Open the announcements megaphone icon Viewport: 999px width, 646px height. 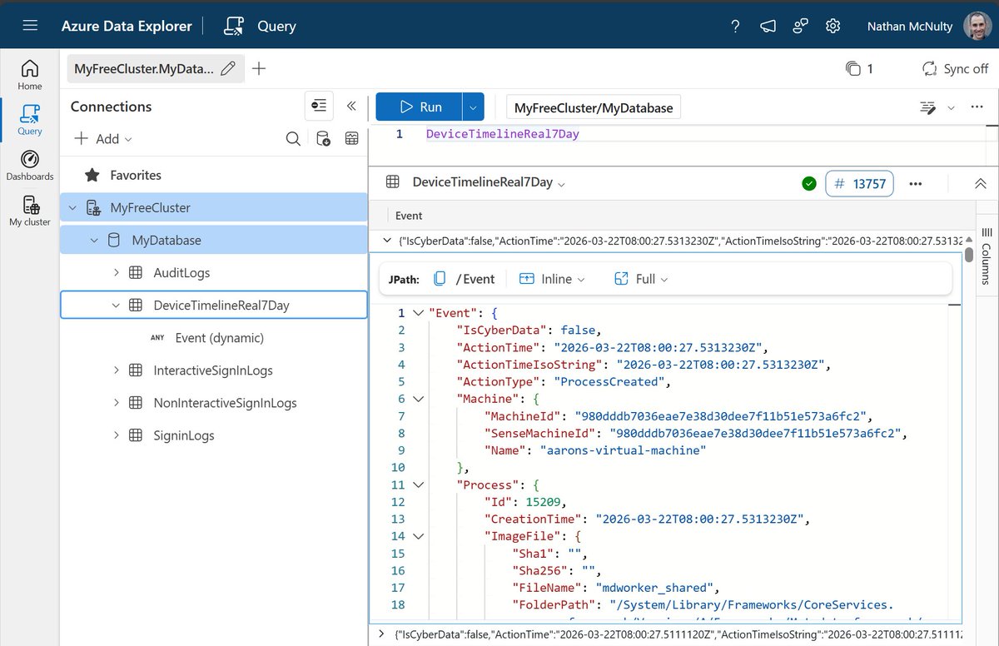pos(768,26)
